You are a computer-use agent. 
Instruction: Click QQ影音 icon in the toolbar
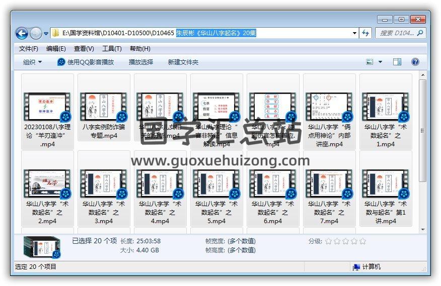(61, 62)
